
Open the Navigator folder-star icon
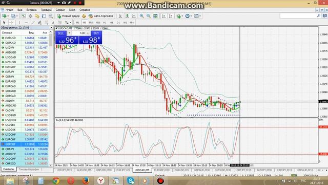pyautogui.click(x=37, y=16)
